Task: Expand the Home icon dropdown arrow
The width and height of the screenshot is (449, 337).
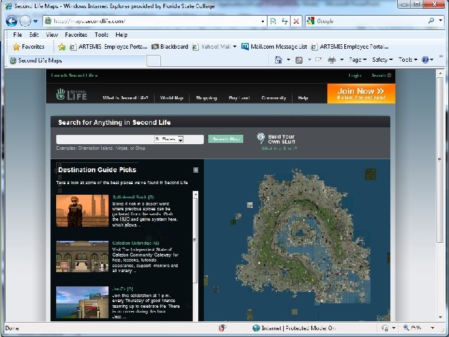Action: click(288, 60)
